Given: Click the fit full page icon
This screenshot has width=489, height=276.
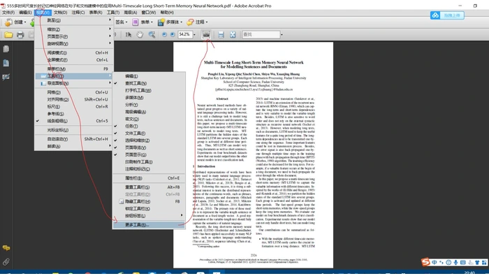Looking at the screenshot, I should pos(233,35).
